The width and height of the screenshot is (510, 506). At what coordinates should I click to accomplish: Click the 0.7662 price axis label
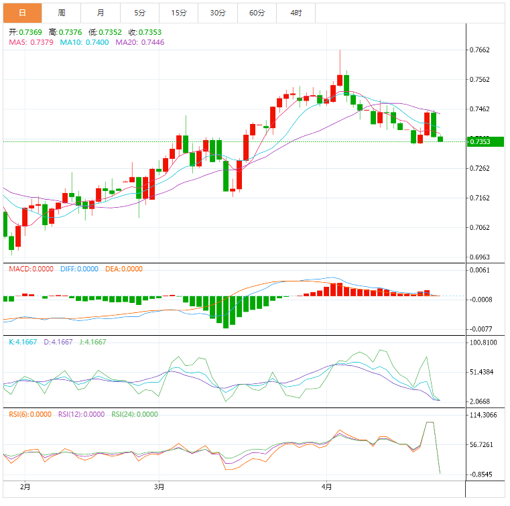[480, 50]
